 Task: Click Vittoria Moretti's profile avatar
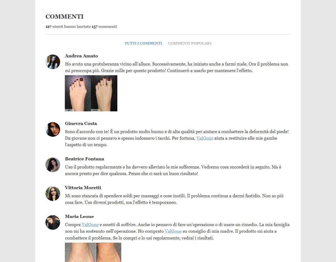53,194
